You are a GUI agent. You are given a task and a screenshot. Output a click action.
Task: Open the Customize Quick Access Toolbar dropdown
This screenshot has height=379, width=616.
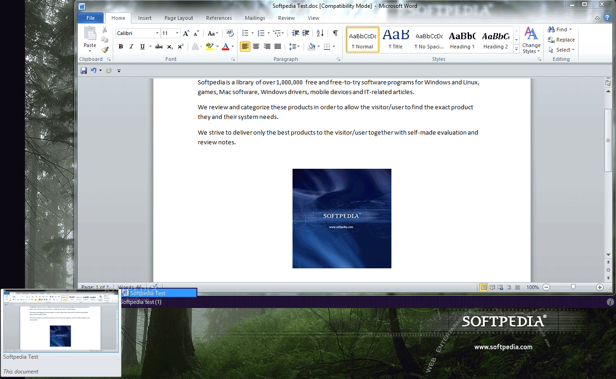[x=119, y=71]
